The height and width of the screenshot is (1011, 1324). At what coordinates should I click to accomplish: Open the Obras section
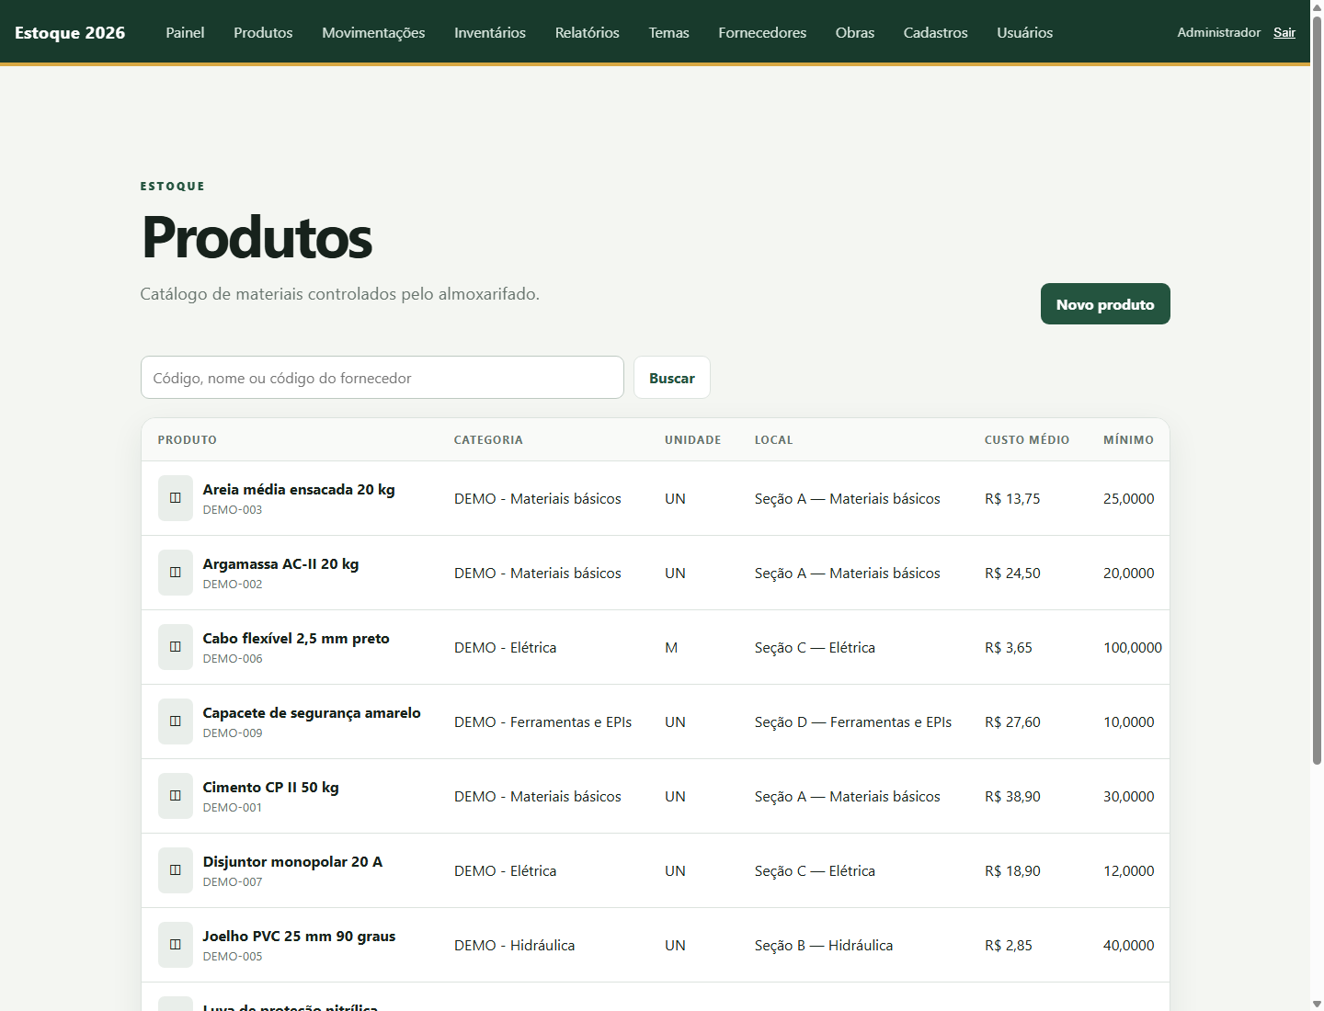(x=855, y=32)
